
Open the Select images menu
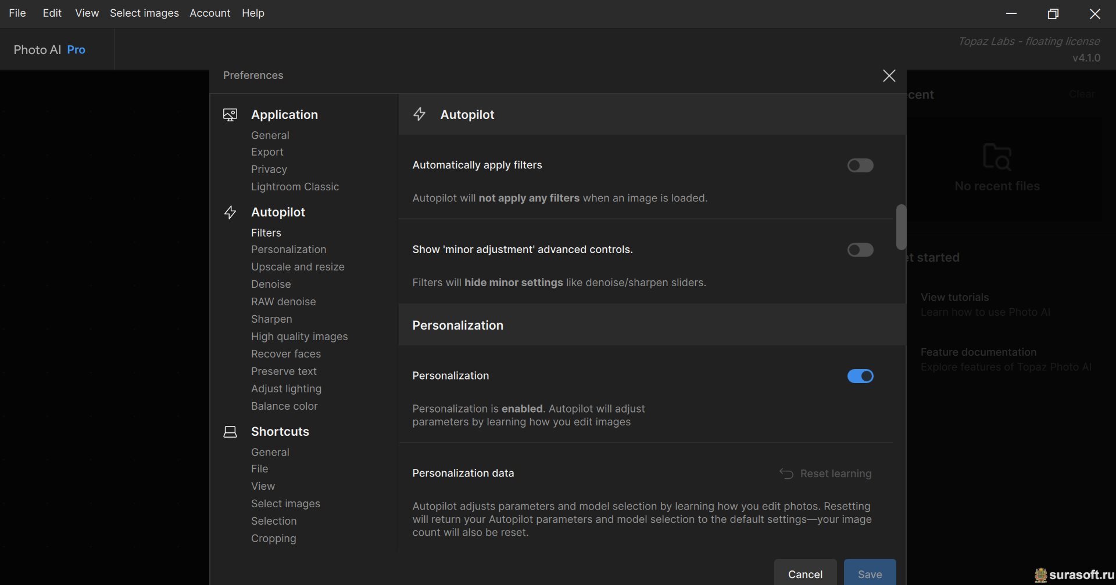(x=144, y=13)
